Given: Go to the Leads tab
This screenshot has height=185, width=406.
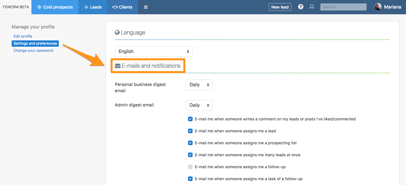Looking at the screenshot, I should pyautogui.click(x=93, y=7).
